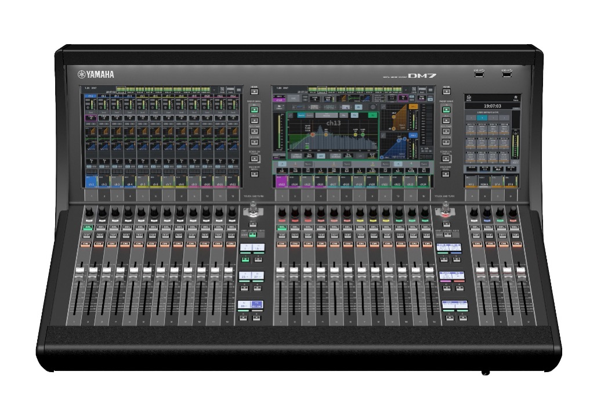Tap the mixer icon on the utility touchscreen header

(469, 98)
